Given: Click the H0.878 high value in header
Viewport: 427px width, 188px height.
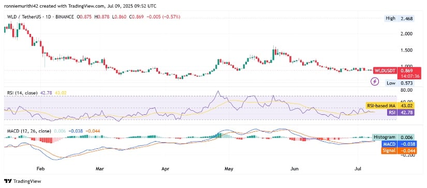Looking at the screenshot, I should [x=102, y=17].
